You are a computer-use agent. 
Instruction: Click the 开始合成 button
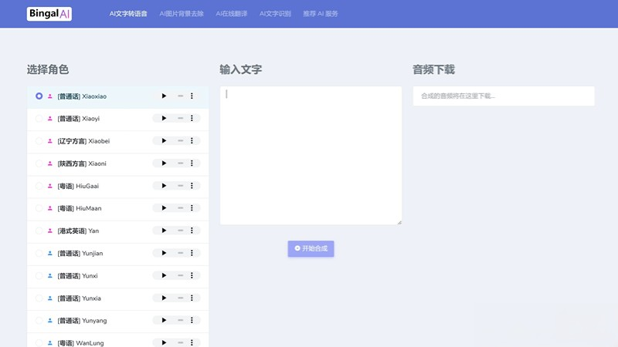[311, 248]
